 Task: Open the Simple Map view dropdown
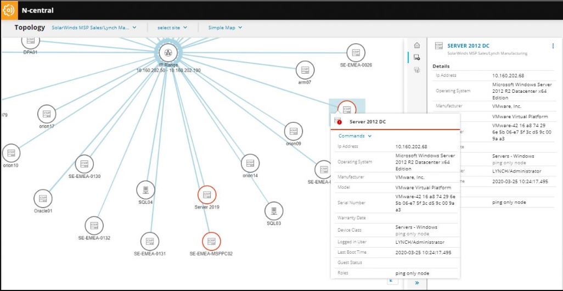(225, 27)
